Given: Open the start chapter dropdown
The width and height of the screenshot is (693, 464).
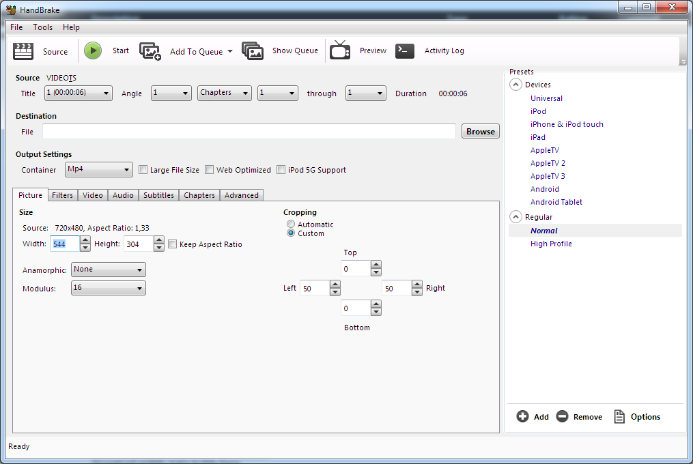Looking at the screenshot, I should point(278,93).
